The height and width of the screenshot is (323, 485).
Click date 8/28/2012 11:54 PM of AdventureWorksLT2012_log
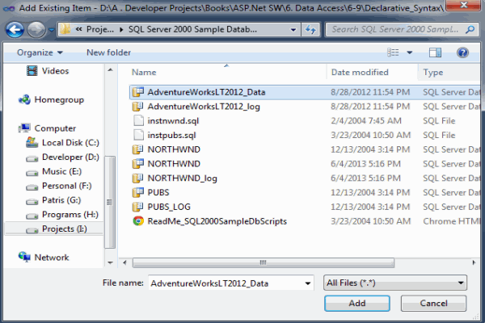370,107
